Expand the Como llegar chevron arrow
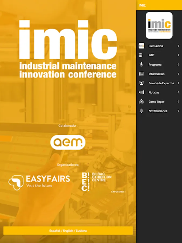This screenshot has height=243, width=182. (x=178, y=102)
